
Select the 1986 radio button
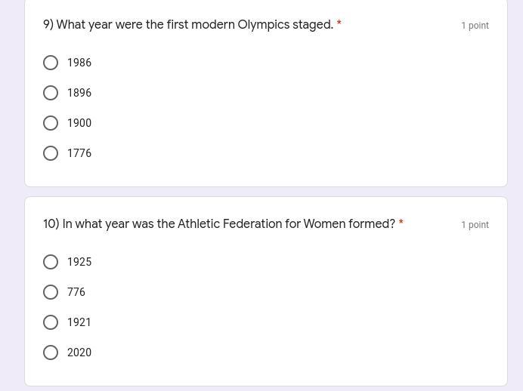(51, 63)
